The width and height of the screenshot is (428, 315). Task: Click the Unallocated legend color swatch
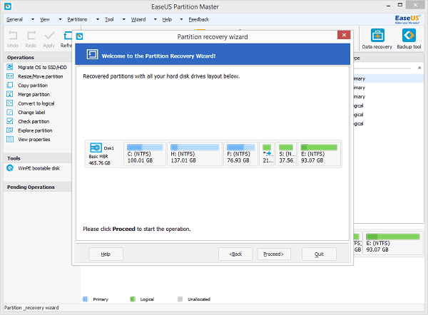tap(180, 299)
